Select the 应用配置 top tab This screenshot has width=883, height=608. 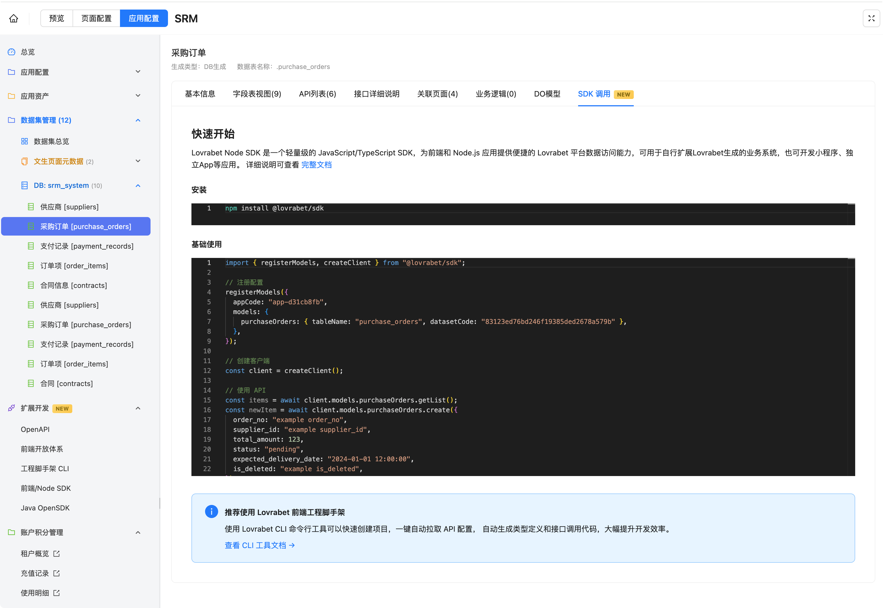coord(144,18)
